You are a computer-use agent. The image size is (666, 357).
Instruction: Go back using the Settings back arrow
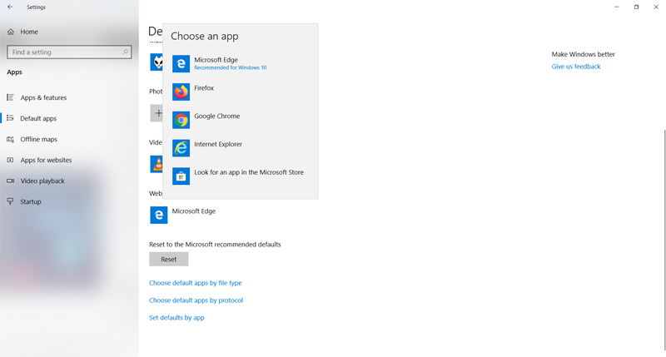(10, 7)
